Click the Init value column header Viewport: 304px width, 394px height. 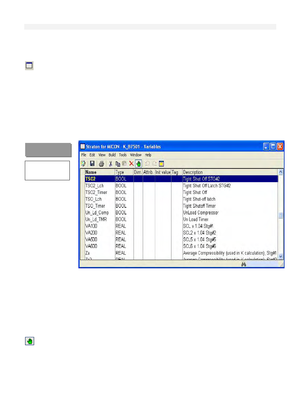coord(163,172)
